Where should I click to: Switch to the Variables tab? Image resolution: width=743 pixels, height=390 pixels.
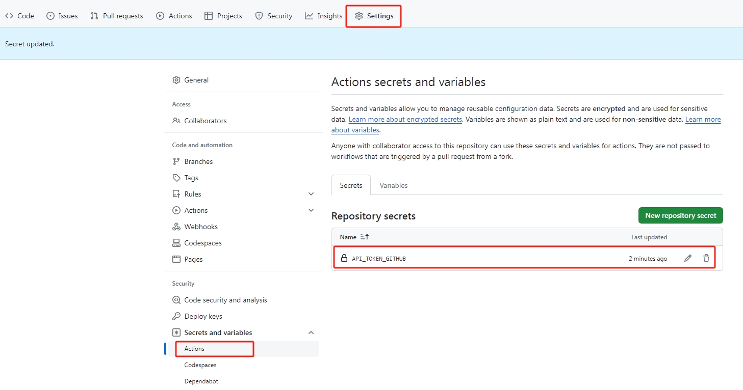[393, 185]
